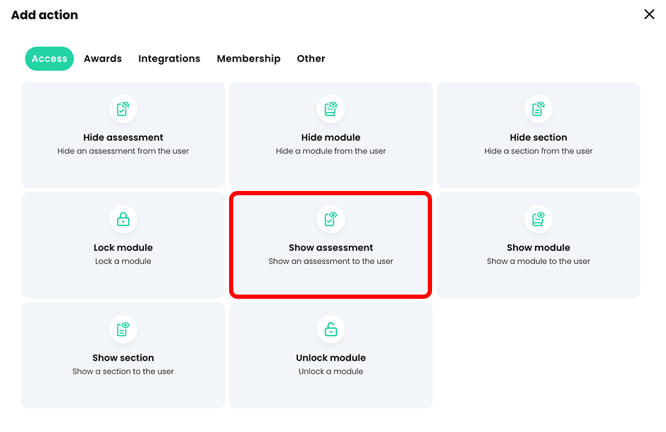Select the Show section action card
This screenshot has width=666, height=432.
pyautogui.click(x=123, y=354)
